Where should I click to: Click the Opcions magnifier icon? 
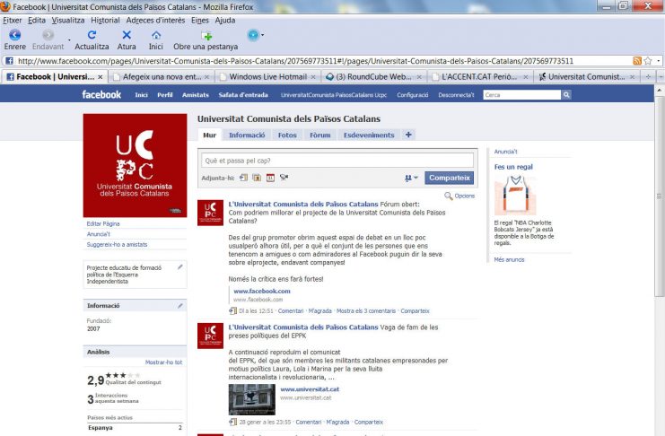449,196
